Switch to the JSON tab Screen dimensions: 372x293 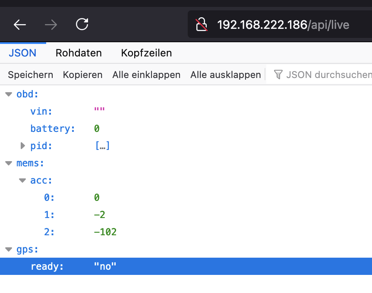coord(22,53)
